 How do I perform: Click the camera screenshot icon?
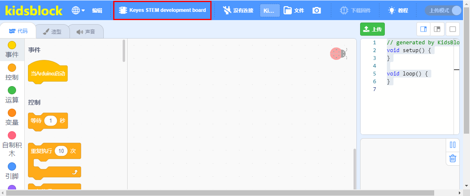tap(316, 11)
